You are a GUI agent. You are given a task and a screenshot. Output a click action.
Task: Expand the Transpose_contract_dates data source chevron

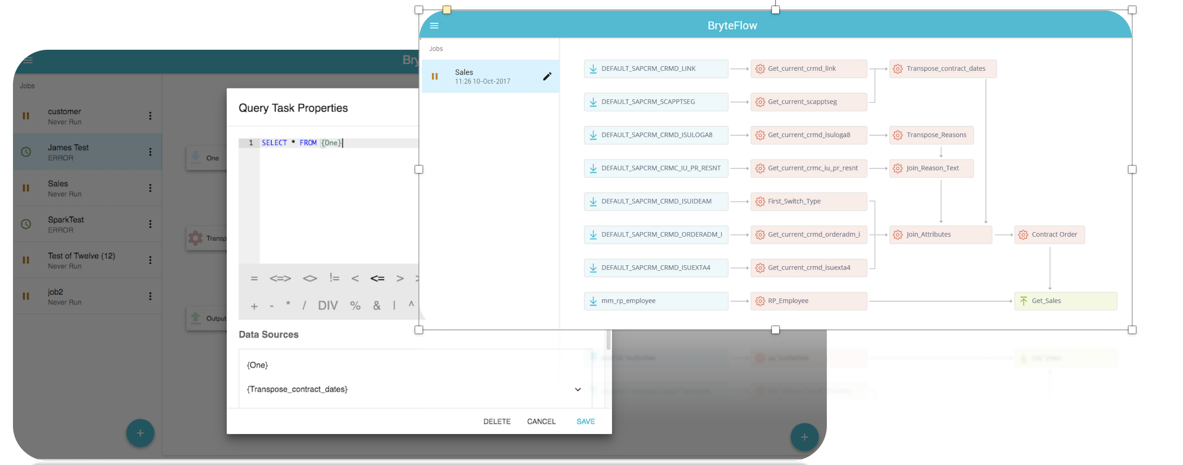click(x=578, y=389)
